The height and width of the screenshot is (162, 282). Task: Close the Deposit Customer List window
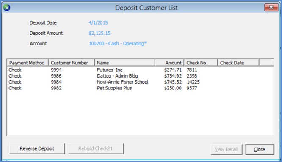(271, 7)
